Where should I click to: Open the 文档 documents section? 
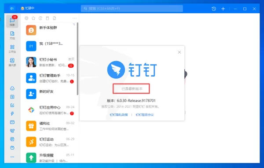point(12,35)
